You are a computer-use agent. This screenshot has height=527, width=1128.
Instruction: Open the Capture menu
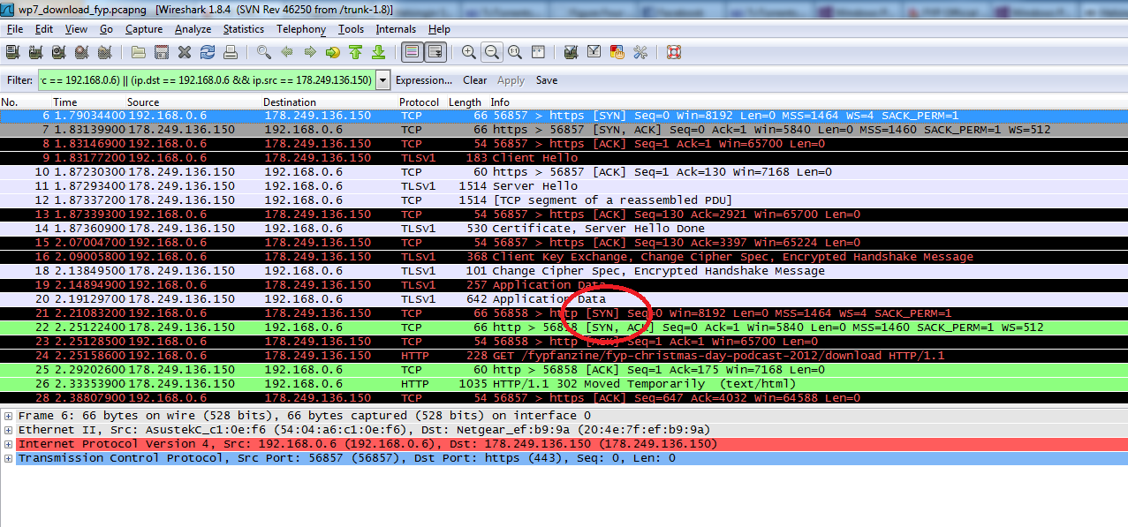click(x=144, y=29)
